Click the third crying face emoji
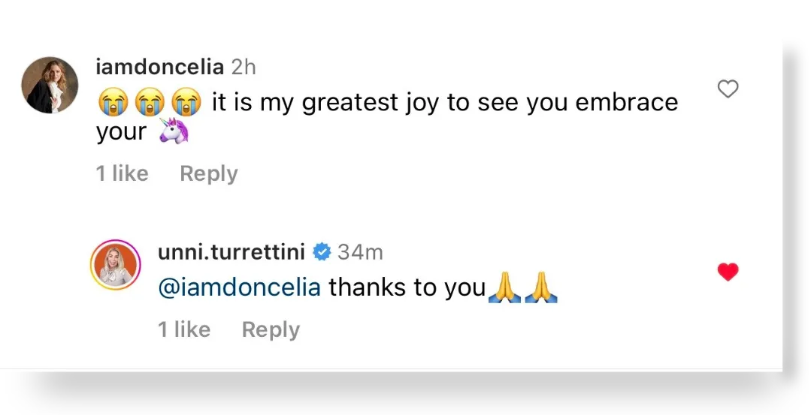The height and width of the screenshot is (415, 811). (186, 101)
